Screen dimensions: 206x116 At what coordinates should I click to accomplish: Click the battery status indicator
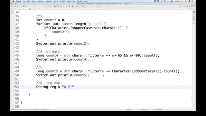[x=170, y=1]
